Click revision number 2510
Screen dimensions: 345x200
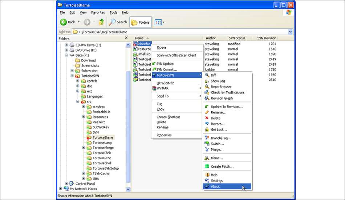tap(272, 80)
